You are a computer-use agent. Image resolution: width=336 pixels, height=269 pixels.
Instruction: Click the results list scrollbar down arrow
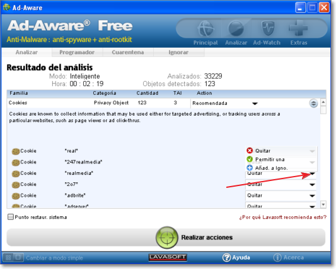pyautogui.click(x=323, y=204)
